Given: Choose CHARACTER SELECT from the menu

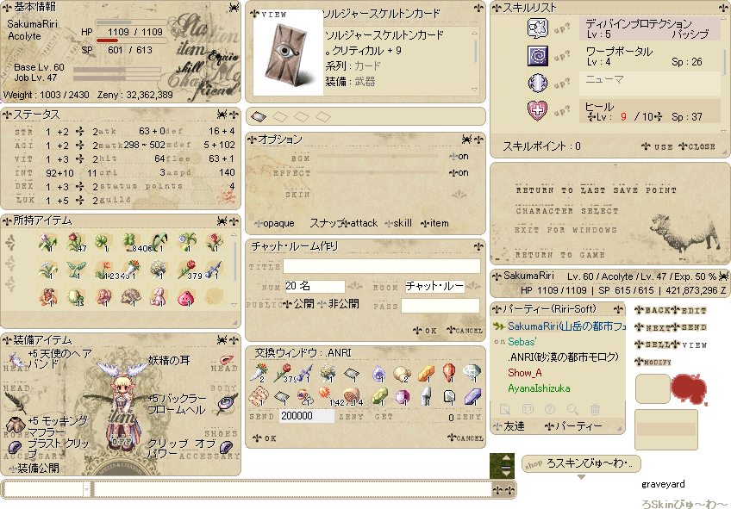Looking at the screenshot, I should (x=567, y=211).
